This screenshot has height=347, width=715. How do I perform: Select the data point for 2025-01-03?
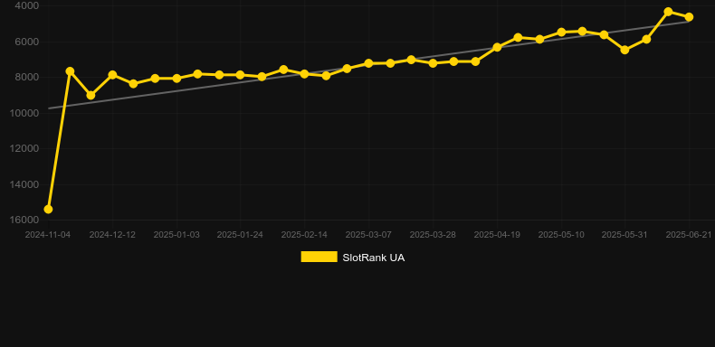click(x=176, y=79)
